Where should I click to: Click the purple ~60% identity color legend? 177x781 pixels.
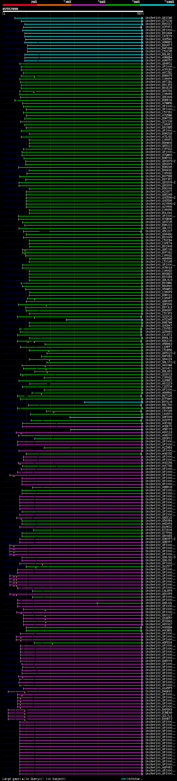pos(89,5)
